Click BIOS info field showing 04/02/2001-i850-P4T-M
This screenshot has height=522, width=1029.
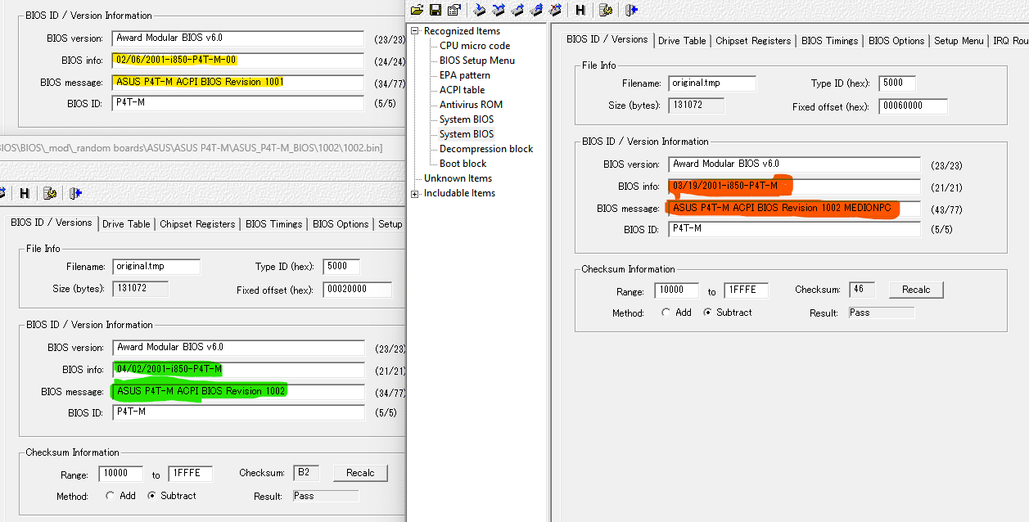[238, 370]
